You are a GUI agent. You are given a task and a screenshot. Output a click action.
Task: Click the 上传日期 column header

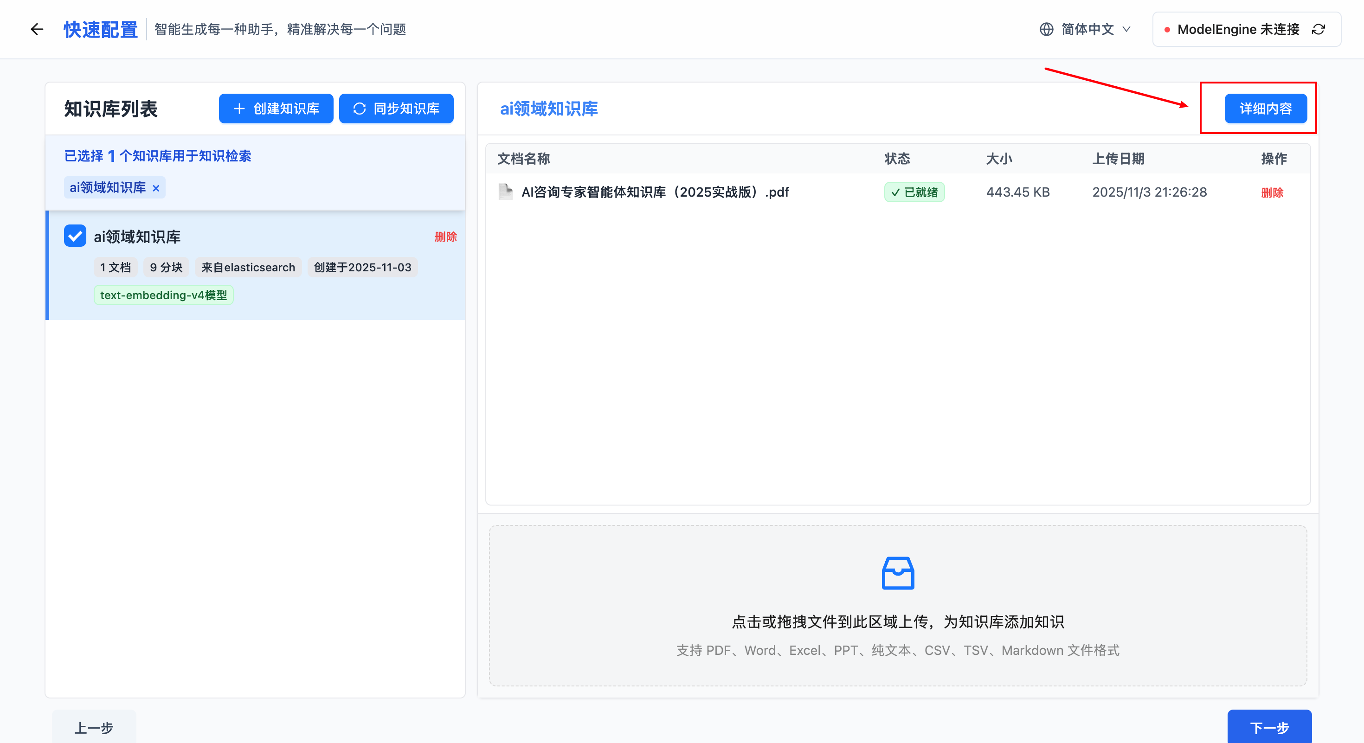pos(1118,158)
